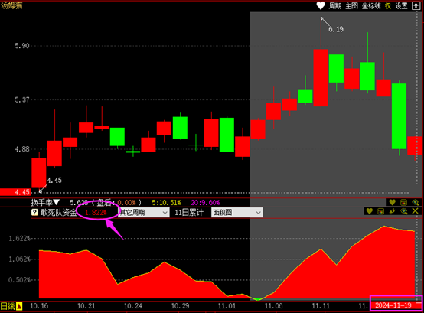Click the 5:10.51% turnover value
Viewport: 424px width, 313px height.
point(166,203)
